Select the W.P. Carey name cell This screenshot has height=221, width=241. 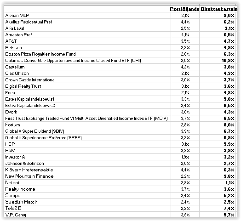coord(87,215)
